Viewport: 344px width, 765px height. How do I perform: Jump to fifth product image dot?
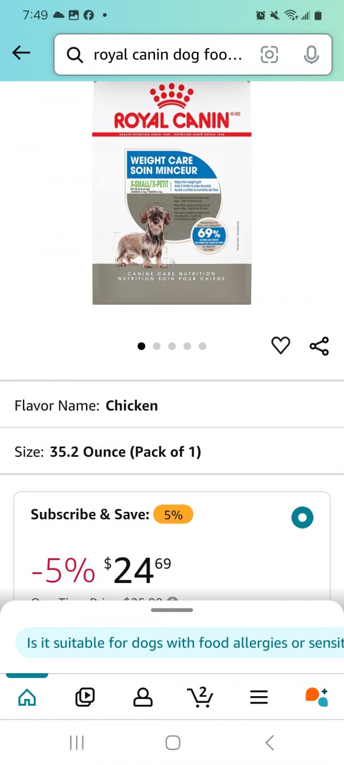(x=202, y=346)
